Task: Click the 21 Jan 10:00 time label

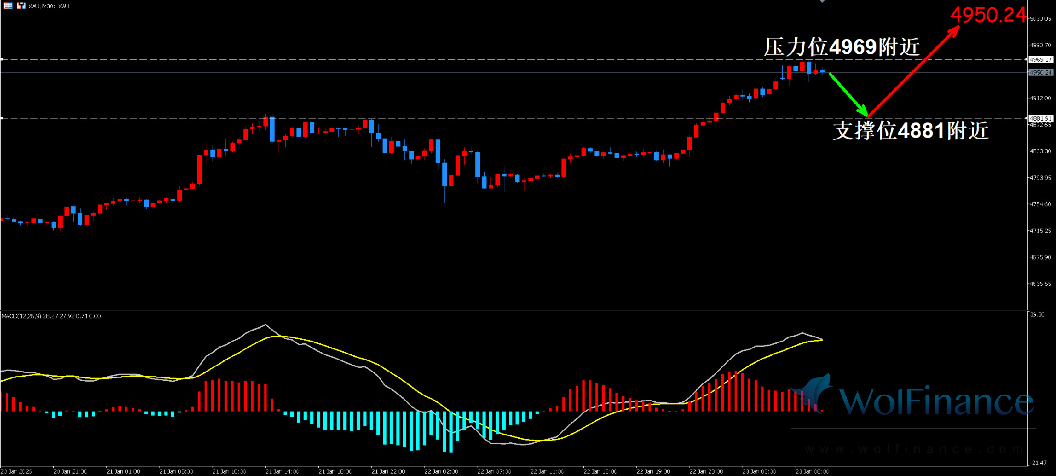Action: tap(229, 471)
